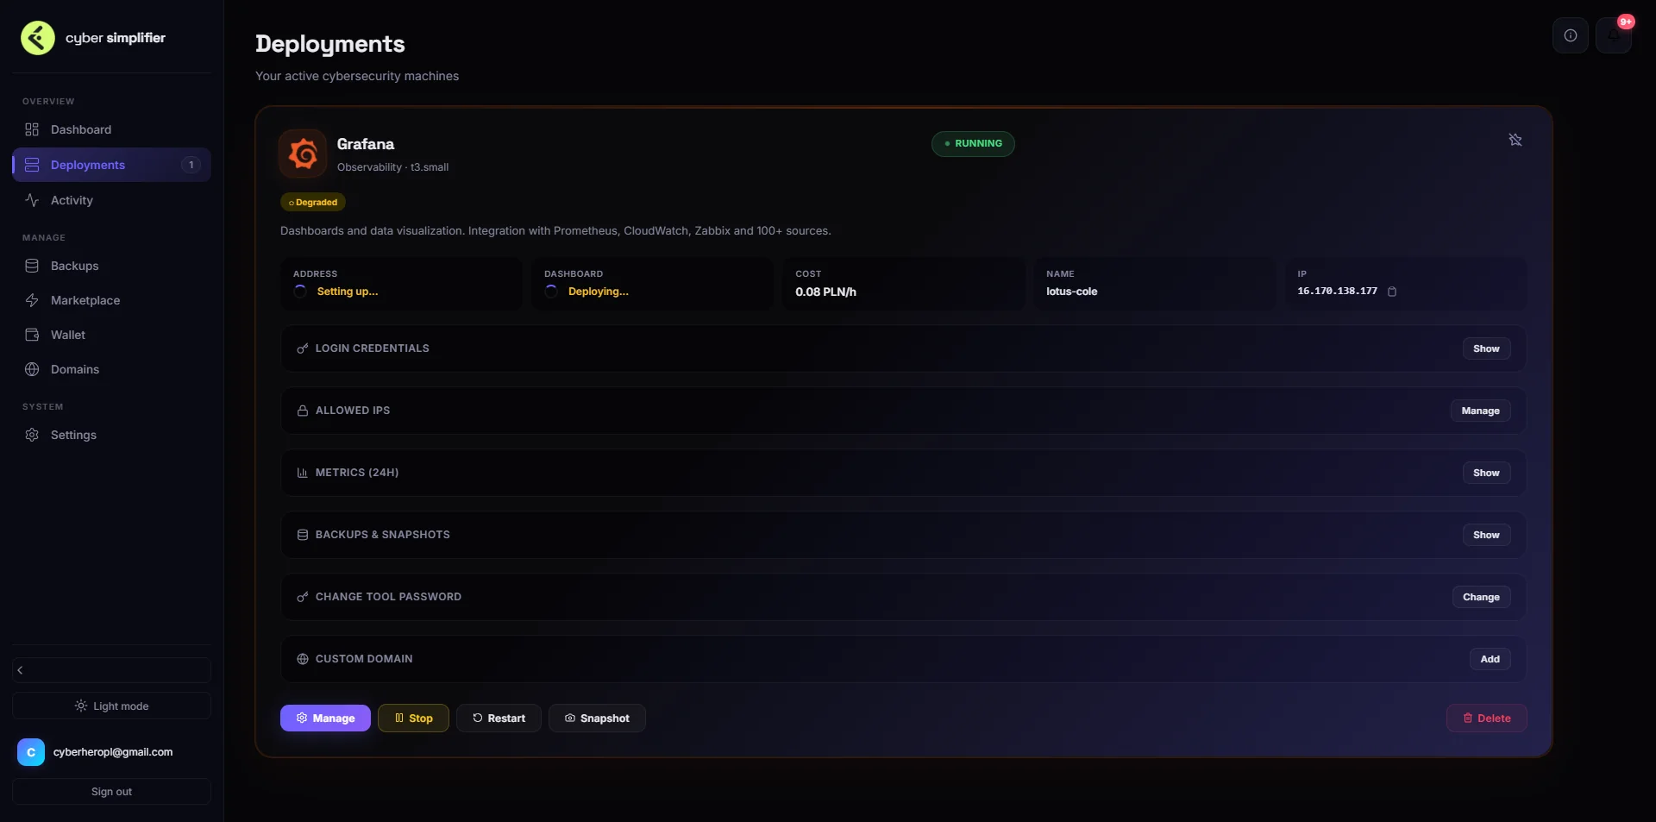Select Deployments in the sidebar
This screenshot has height=822, width=1656.
click(x=111, y=165)
